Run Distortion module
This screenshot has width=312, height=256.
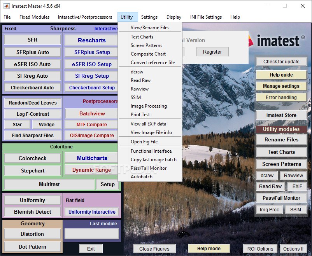point(32,234)
